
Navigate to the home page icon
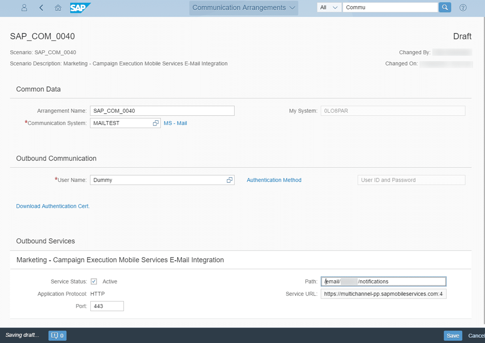pyautogui.click(x=58, y=8)
